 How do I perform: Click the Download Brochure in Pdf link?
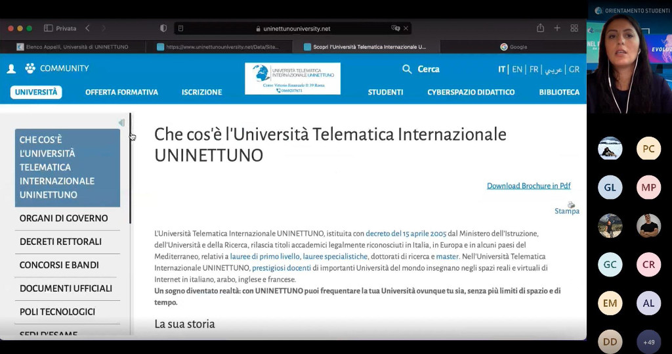(x=528, y=186)
